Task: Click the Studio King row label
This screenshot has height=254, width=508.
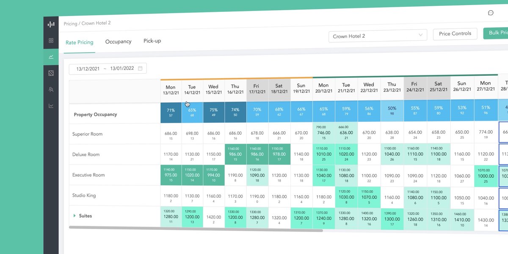Action: 84,196
